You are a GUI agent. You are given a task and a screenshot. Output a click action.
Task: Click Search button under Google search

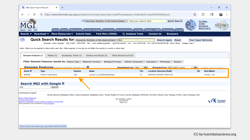point(55,87)
